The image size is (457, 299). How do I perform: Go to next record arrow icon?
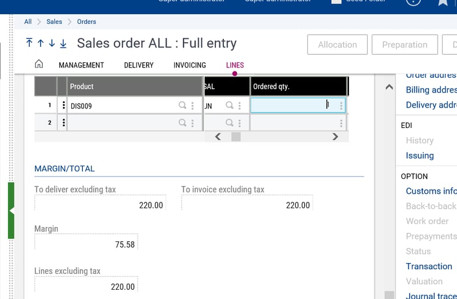click(x=52, y=43)
